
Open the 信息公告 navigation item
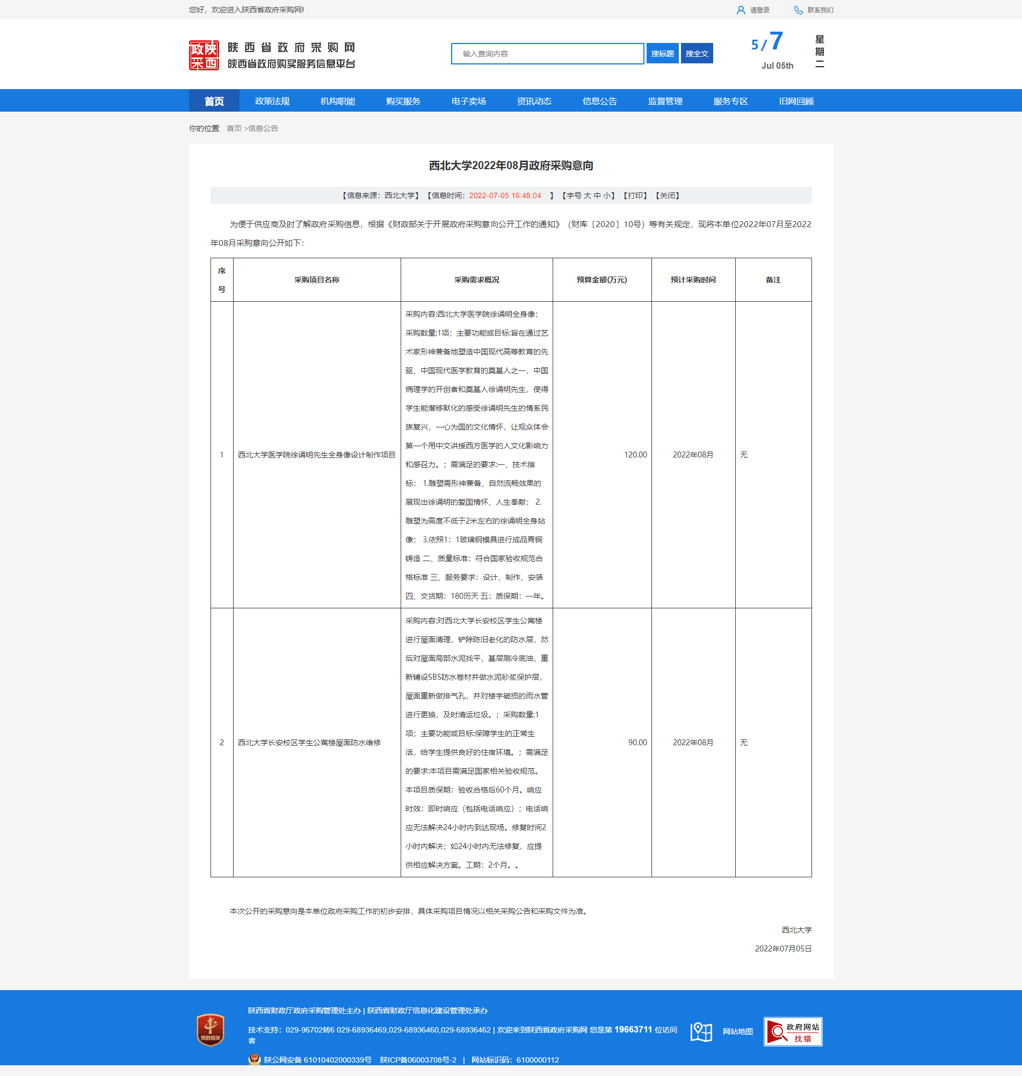point(599,101)
